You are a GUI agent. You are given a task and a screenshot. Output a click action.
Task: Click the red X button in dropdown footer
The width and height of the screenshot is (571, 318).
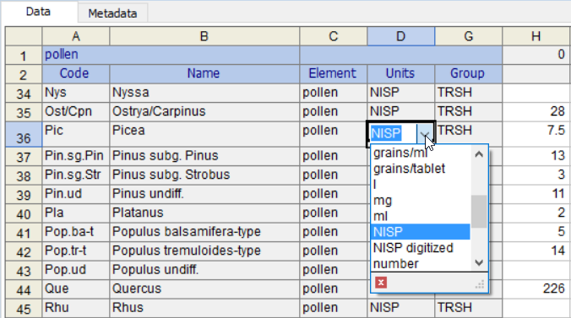tap(381, 283)
